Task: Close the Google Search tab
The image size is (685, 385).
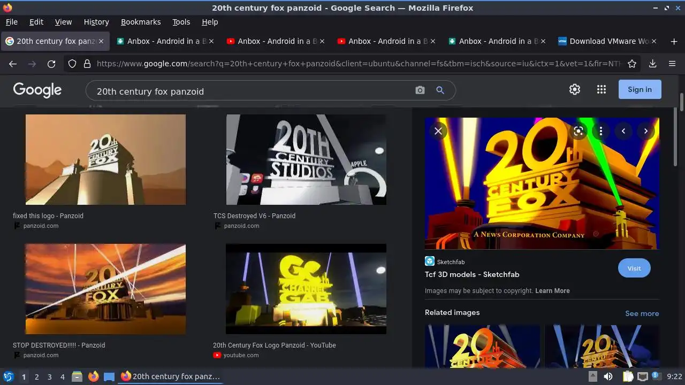Action: tap(101, 41)
